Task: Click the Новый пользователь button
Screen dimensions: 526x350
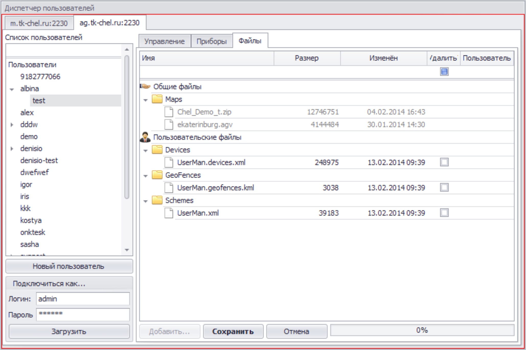Action: point(69,266)
